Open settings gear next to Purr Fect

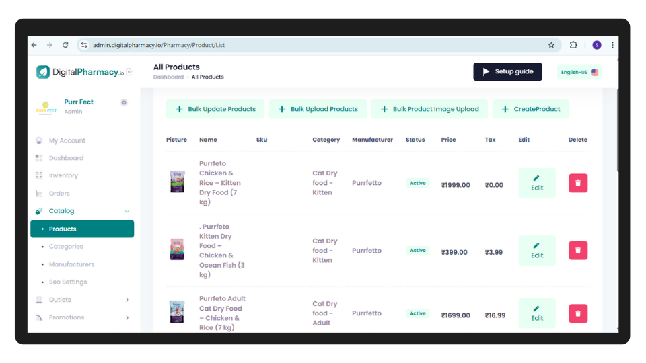click(x=124, y=102)
